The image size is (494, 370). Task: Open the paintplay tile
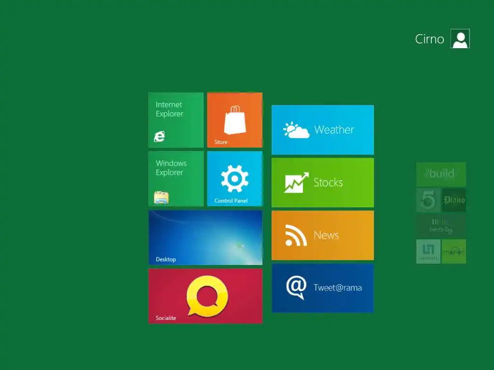click(x=441, y=226)
